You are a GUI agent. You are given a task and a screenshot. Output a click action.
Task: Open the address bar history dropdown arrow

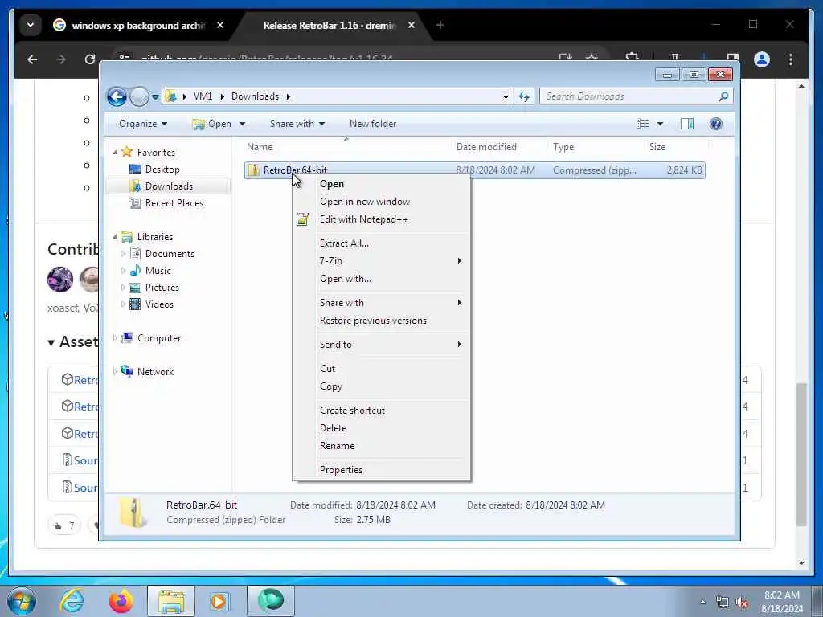point(506,96)
